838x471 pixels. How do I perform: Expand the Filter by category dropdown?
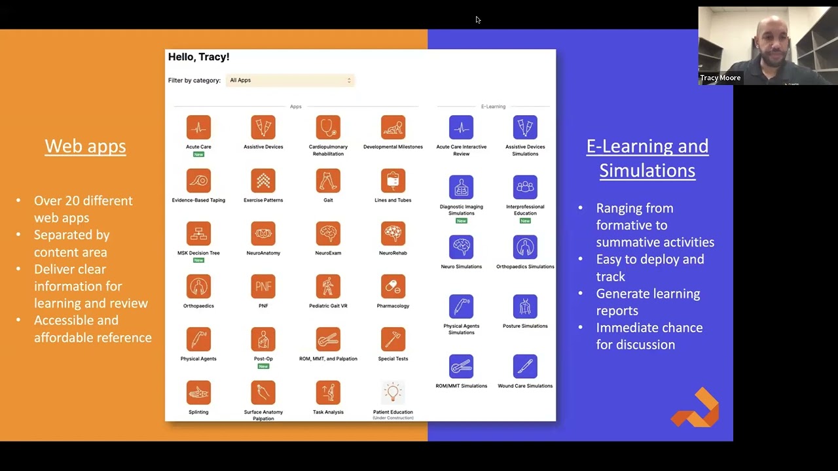[290, 80]
